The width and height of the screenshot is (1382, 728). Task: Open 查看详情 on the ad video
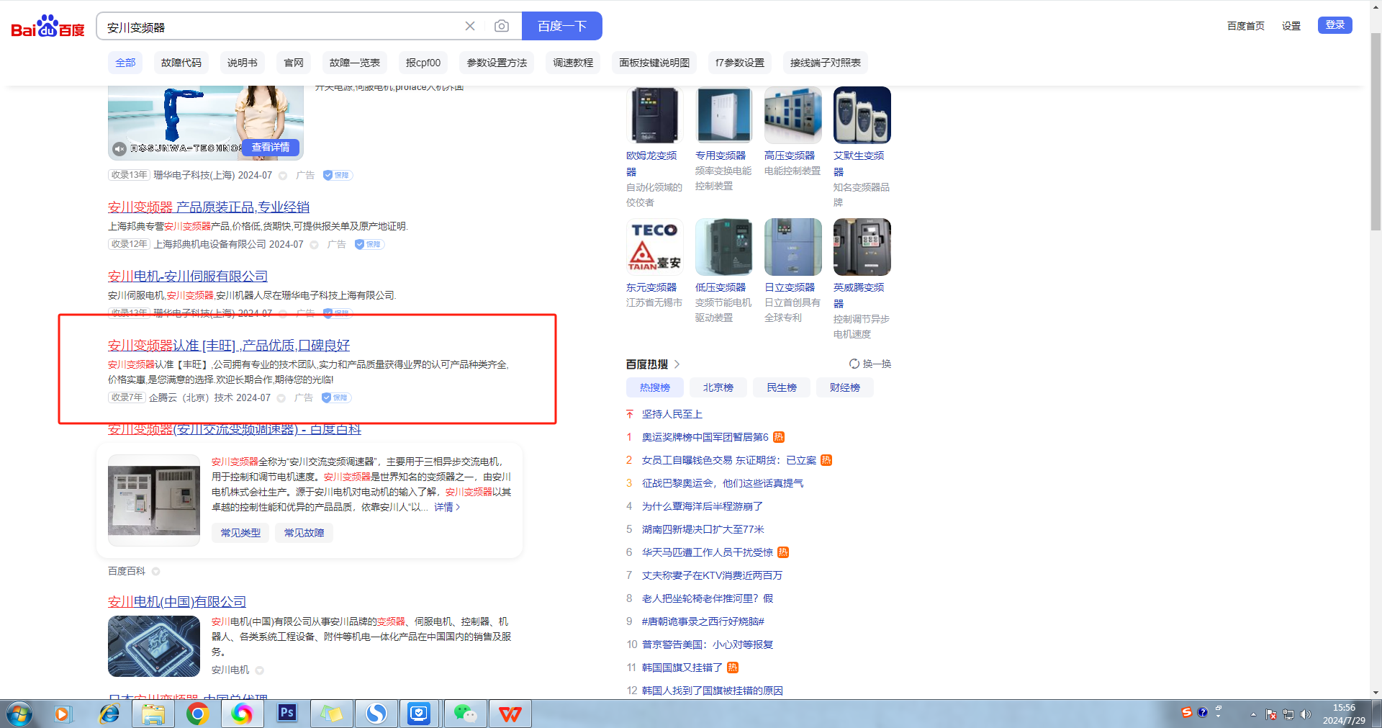(271, 147)
